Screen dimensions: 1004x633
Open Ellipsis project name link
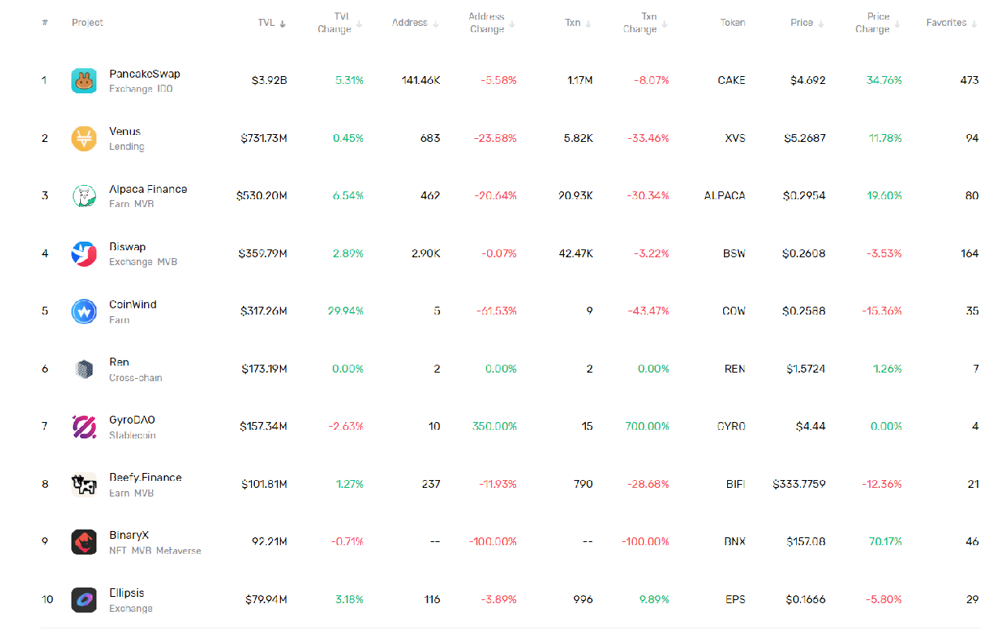126,593
